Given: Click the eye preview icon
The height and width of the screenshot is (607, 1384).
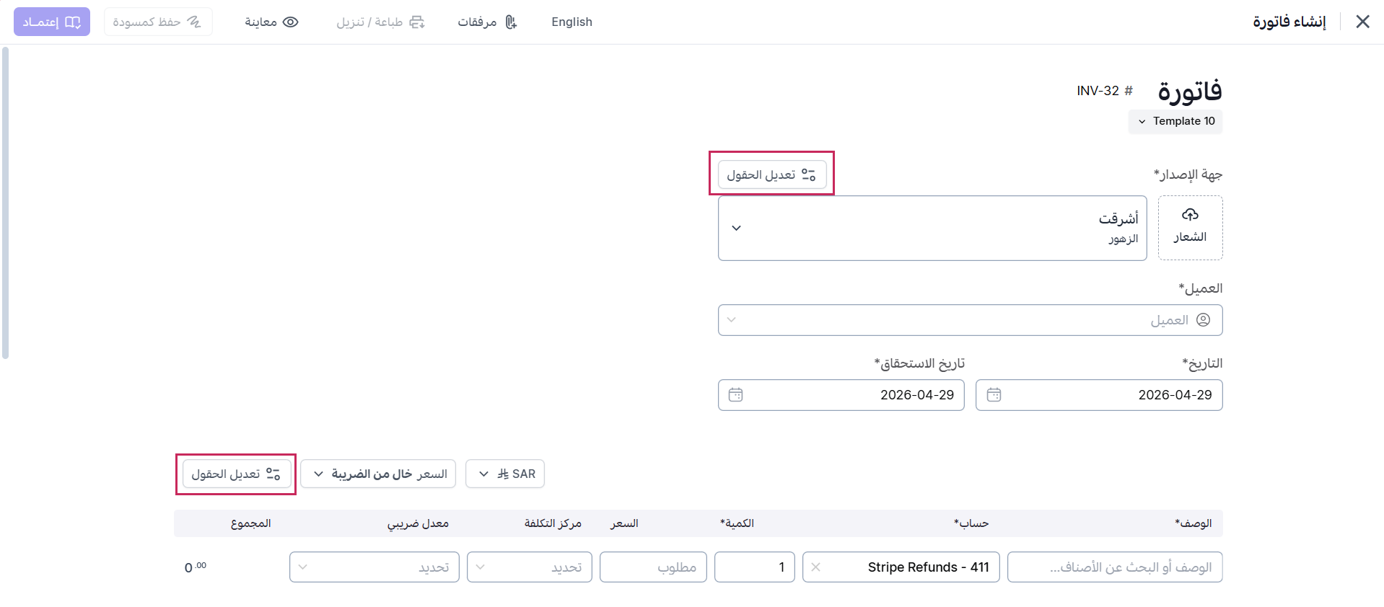Looking at the screenshot, I should (291, 22).
